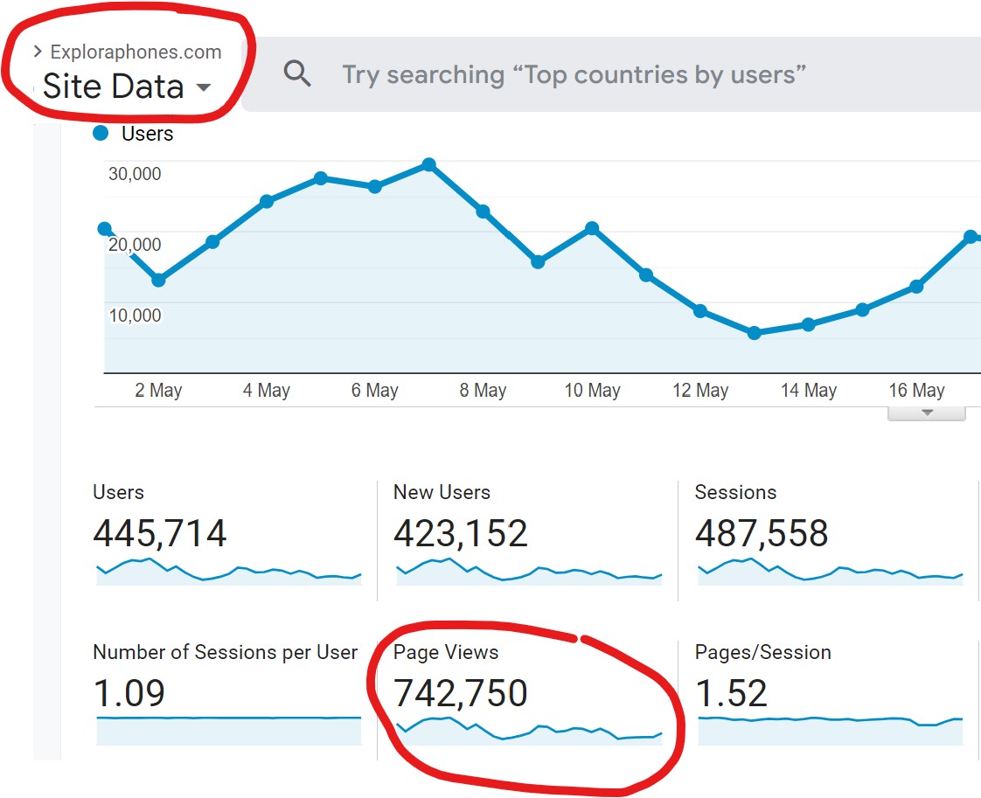The height and width of the screenshot is (798, 981).
Task: Select the Users metric value 445,714
Action: (160, 533)
